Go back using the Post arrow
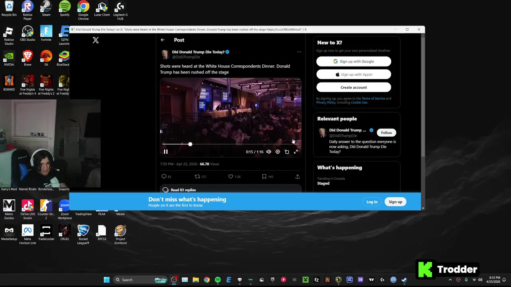This screenshot has height=287, width=511. (162, 40)
